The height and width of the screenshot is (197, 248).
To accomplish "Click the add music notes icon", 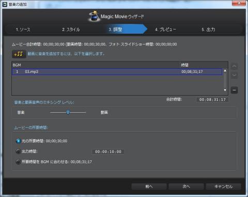I will 19,54.
